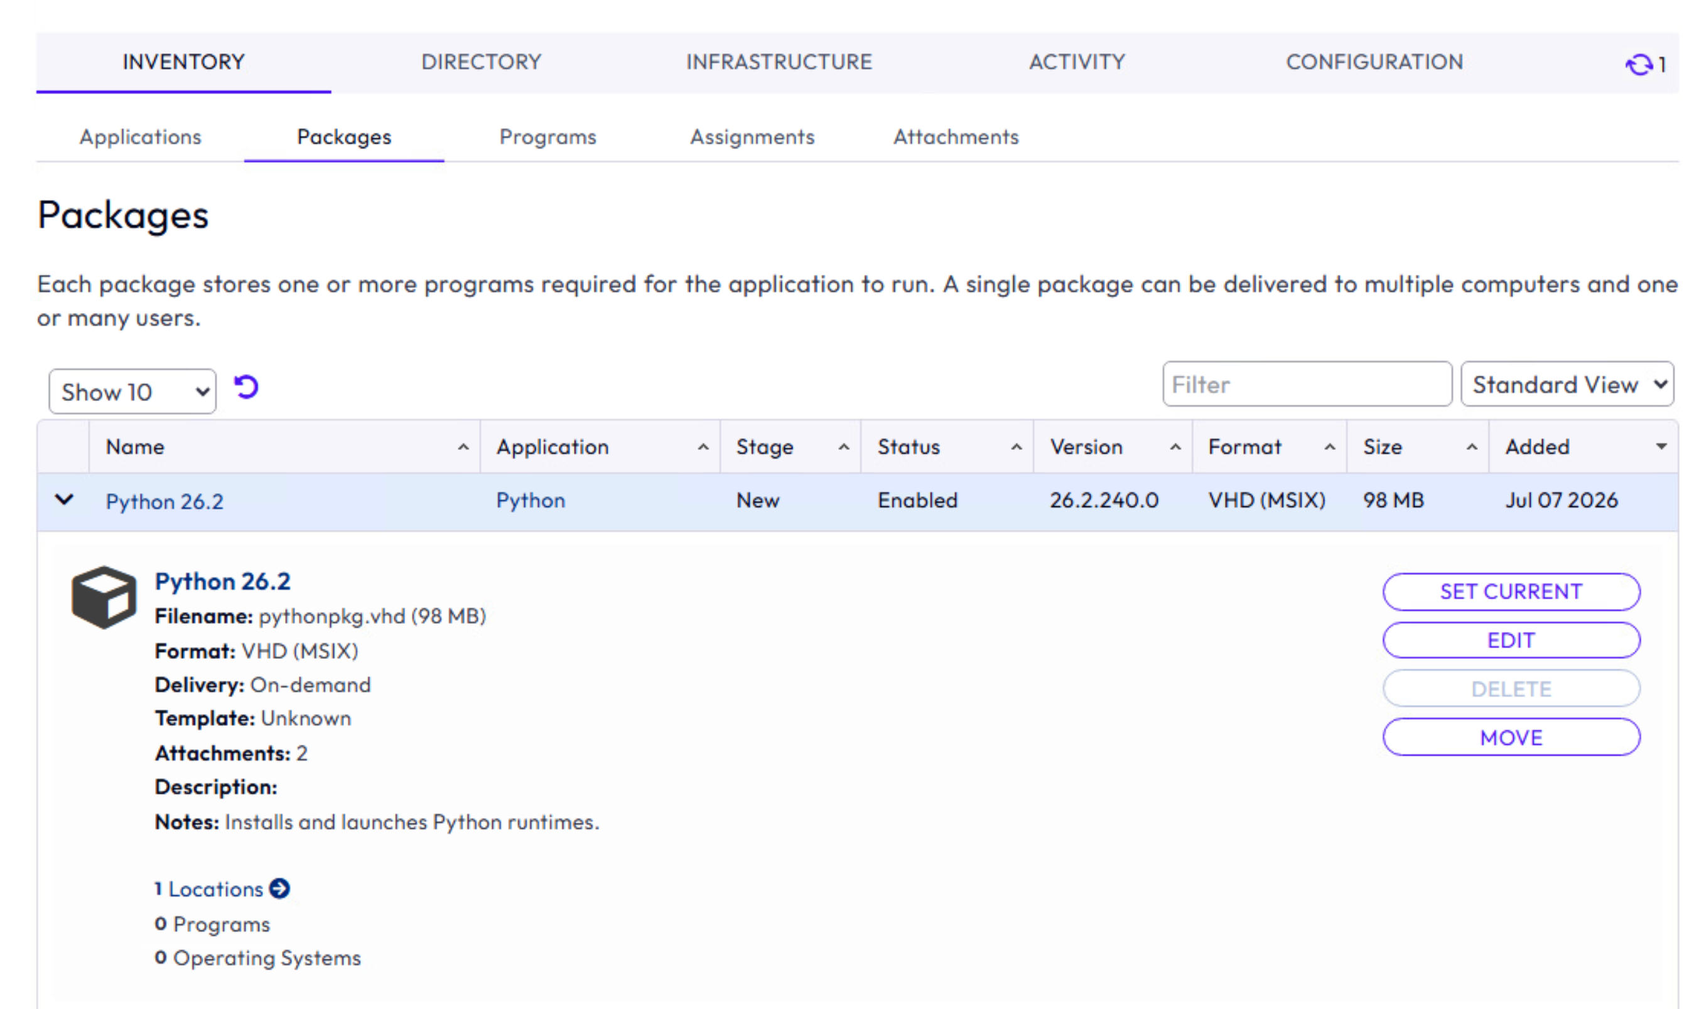Viewport: 1694px width, 1009px height.
Task: Click the filename pythonpkg.vhd (98 MB)
Action: 372,616
